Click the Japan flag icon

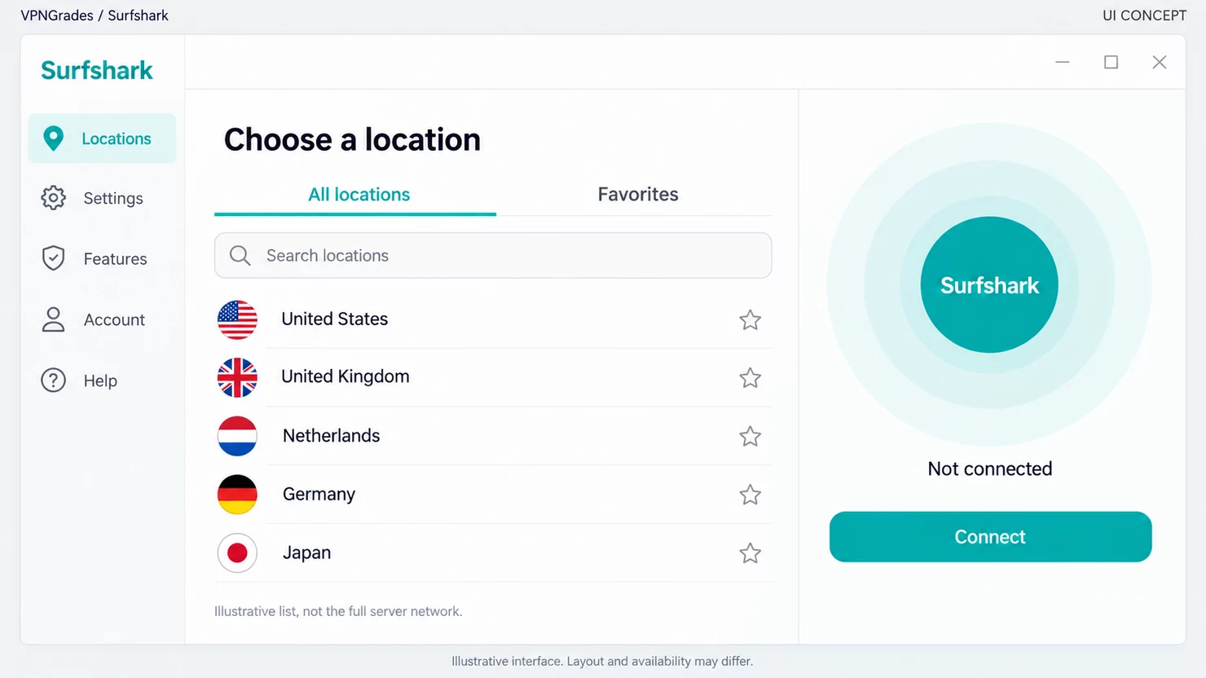tap(237, 553)
